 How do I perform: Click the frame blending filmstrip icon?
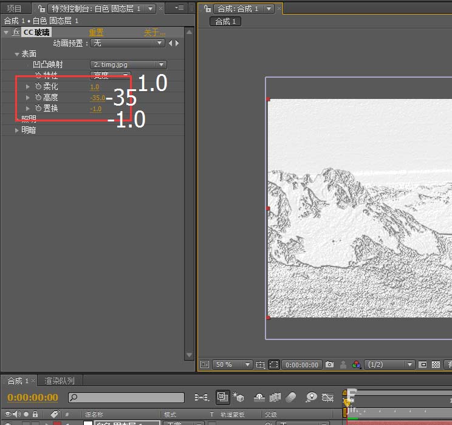[275, 397]
